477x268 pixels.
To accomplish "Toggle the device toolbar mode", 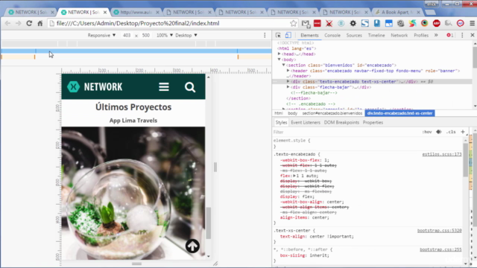I will (288, 35).
